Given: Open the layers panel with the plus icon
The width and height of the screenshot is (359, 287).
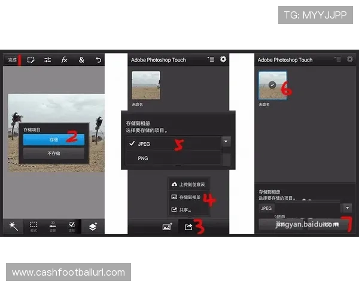Looking at the screenshot, I should (93, 227).
